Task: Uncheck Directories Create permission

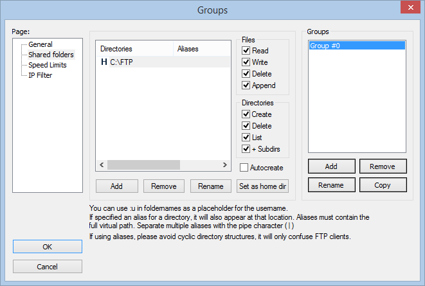Action: (246, 114)
